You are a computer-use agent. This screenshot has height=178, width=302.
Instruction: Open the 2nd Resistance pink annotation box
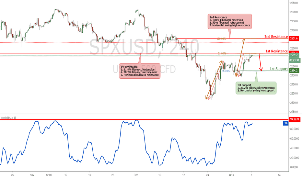click(230, 21)
